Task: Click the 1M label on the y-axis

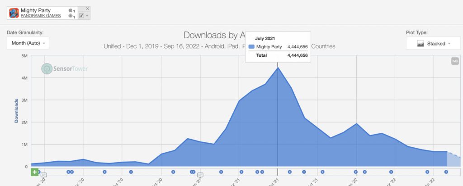Action: pyautogui.click(x=24, y=145)
